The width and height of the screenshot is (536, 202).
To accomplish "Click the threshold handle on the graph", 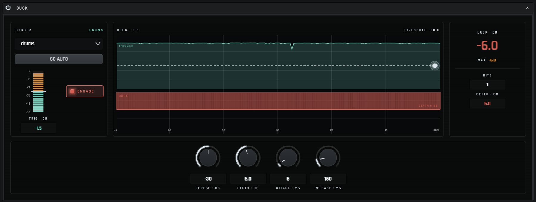I will point(435,66).
